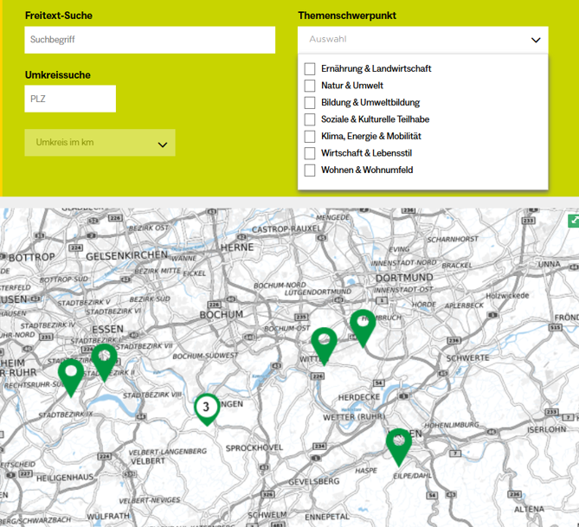Screen dimensions: 579x527
Task: Click the Ennepetal label on the map
Action: [327, 517]
